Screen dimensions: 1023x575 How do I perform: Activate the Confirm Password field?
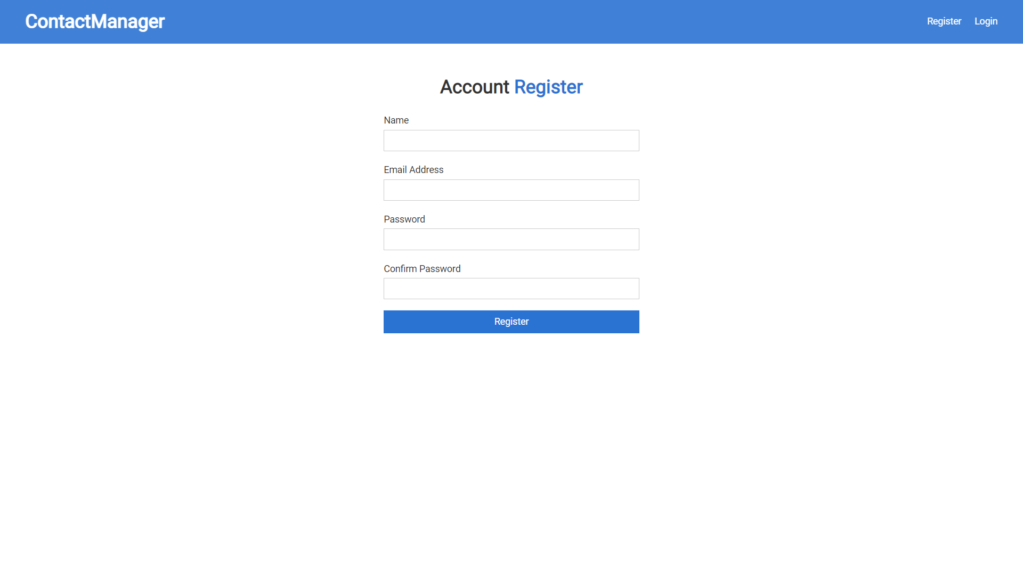511,289
